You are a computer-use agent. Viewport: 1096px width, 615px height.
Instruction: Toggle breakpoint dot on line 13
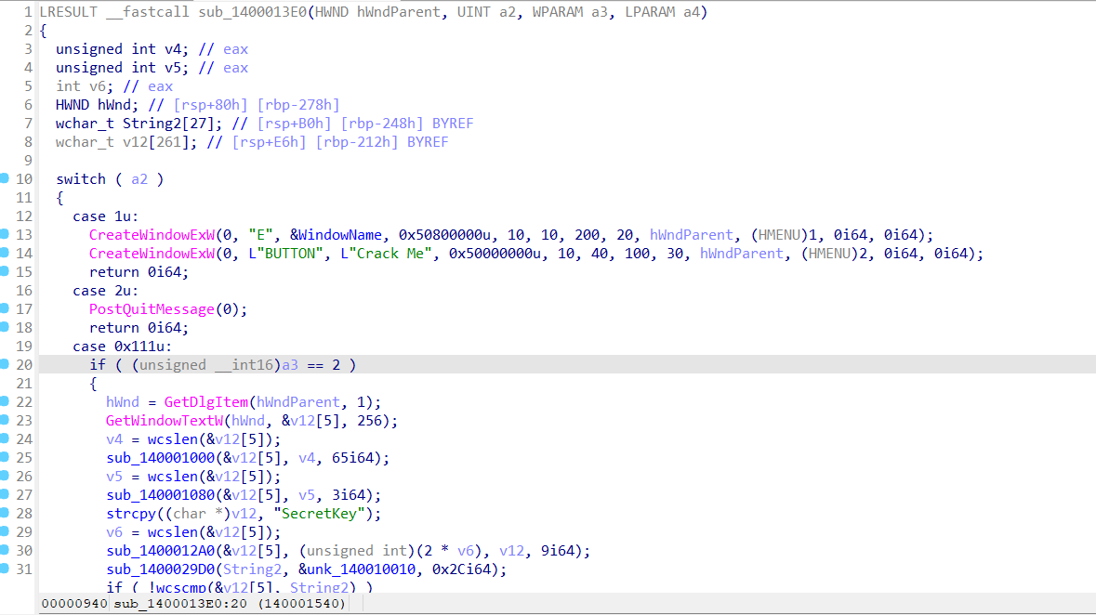[5, 235]
